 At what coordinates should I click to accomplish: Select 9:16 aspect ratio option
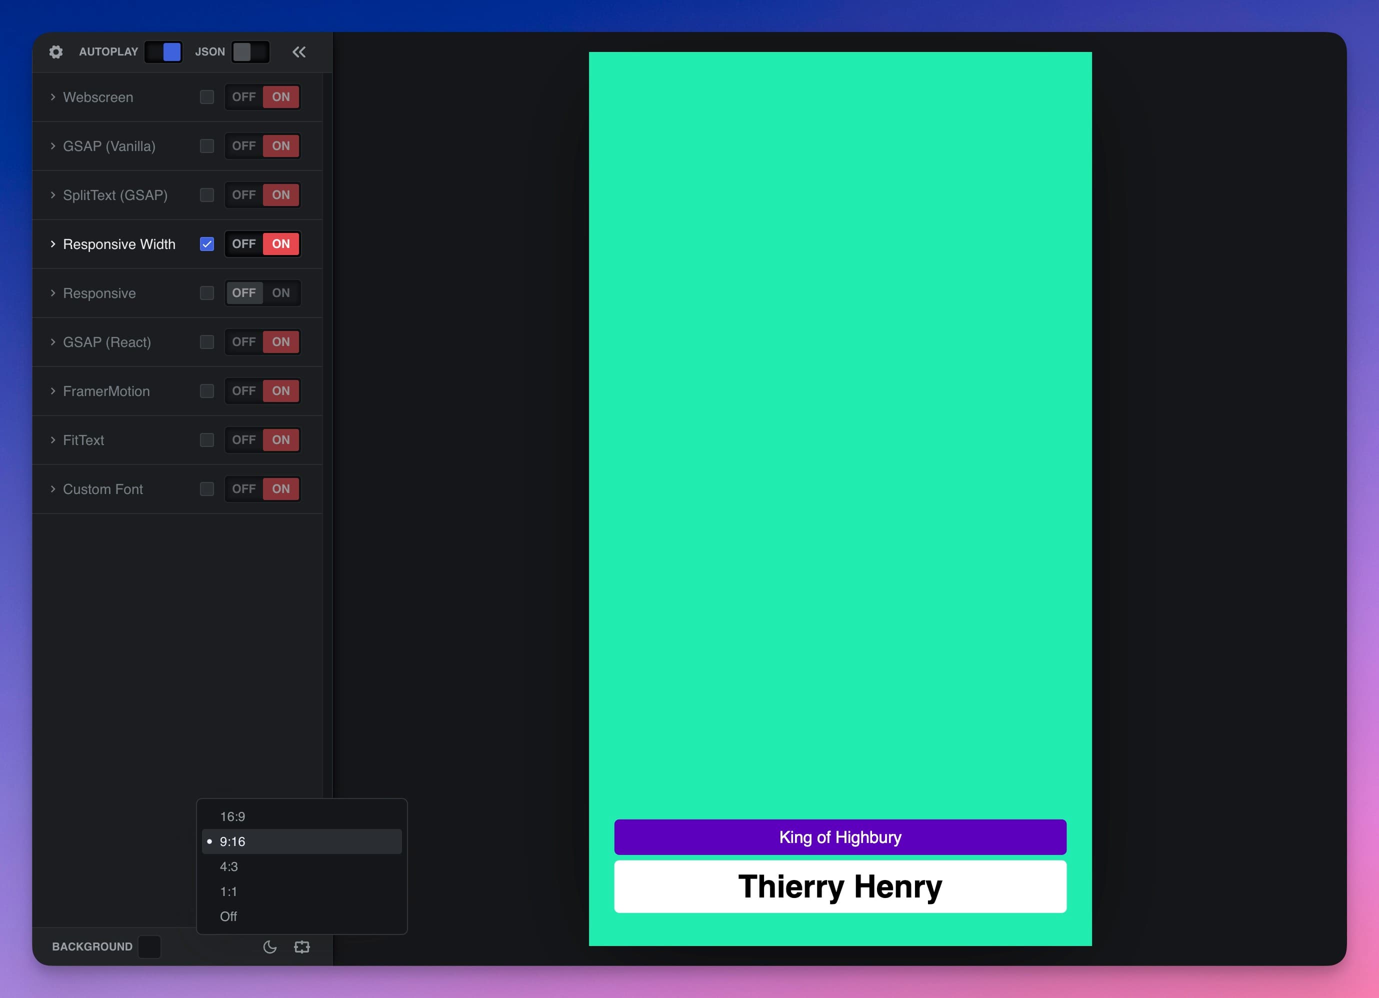click(x=301, y=841)
